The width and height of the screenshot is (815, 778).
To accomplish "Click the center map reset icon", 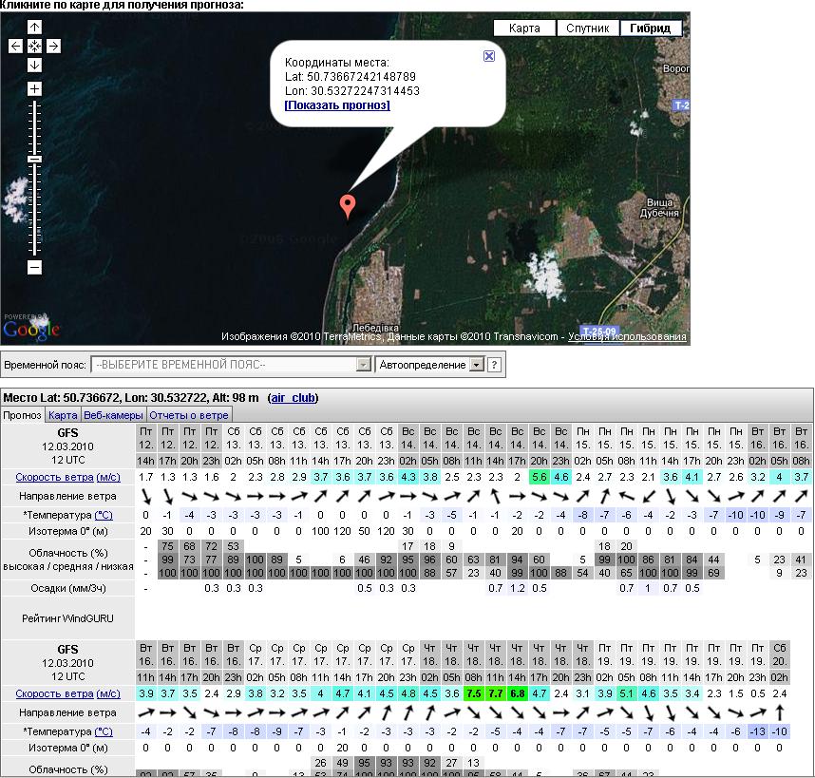I will coord(34,46).
